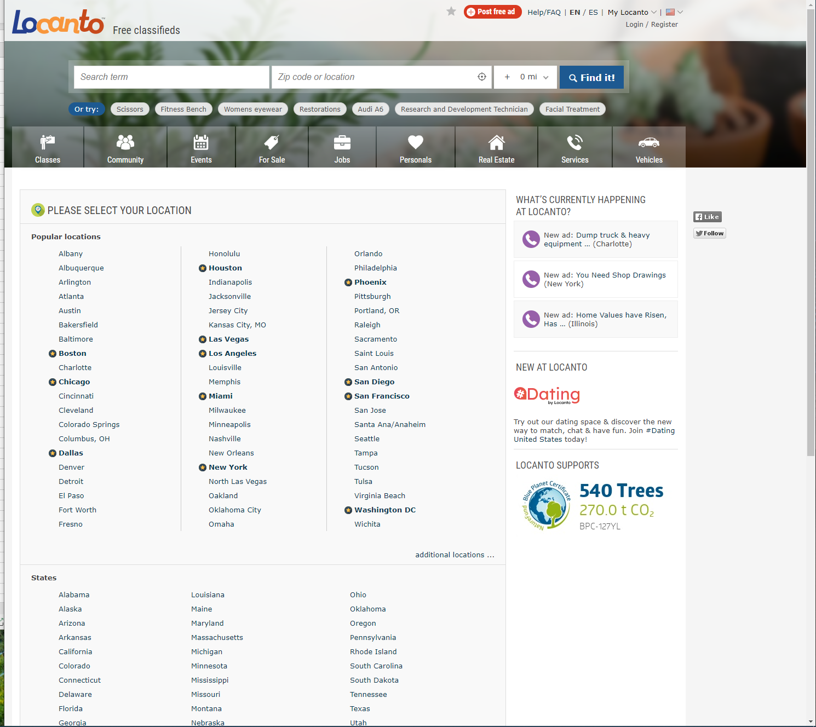
Task: Open the Classes category icon
Action: coord(48,142)
